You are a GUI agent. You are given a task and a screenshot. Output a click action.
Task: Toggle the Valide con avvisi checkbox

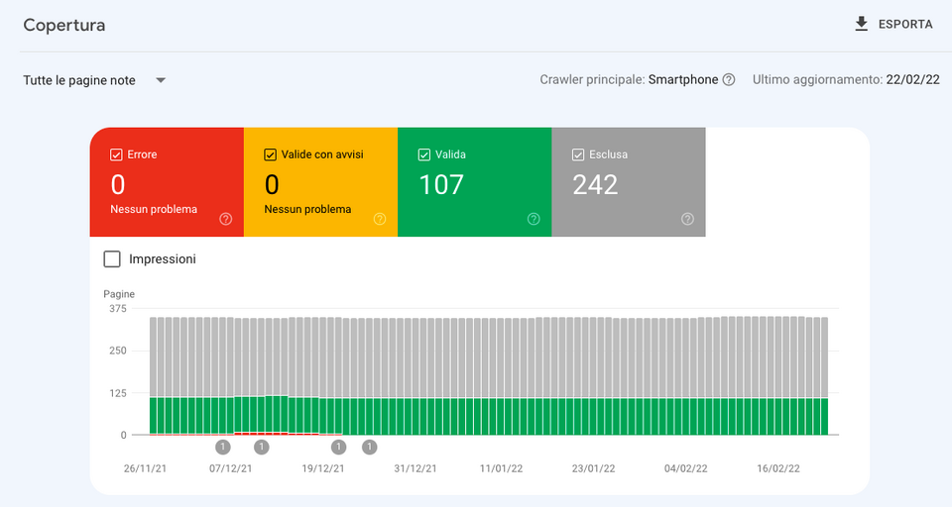click(270, 154)
